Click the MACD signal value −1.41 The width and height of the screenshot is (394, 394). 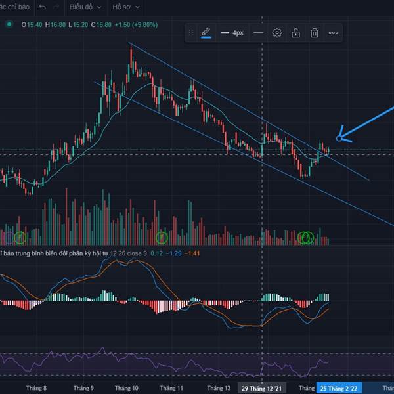(x=192, y=253)
